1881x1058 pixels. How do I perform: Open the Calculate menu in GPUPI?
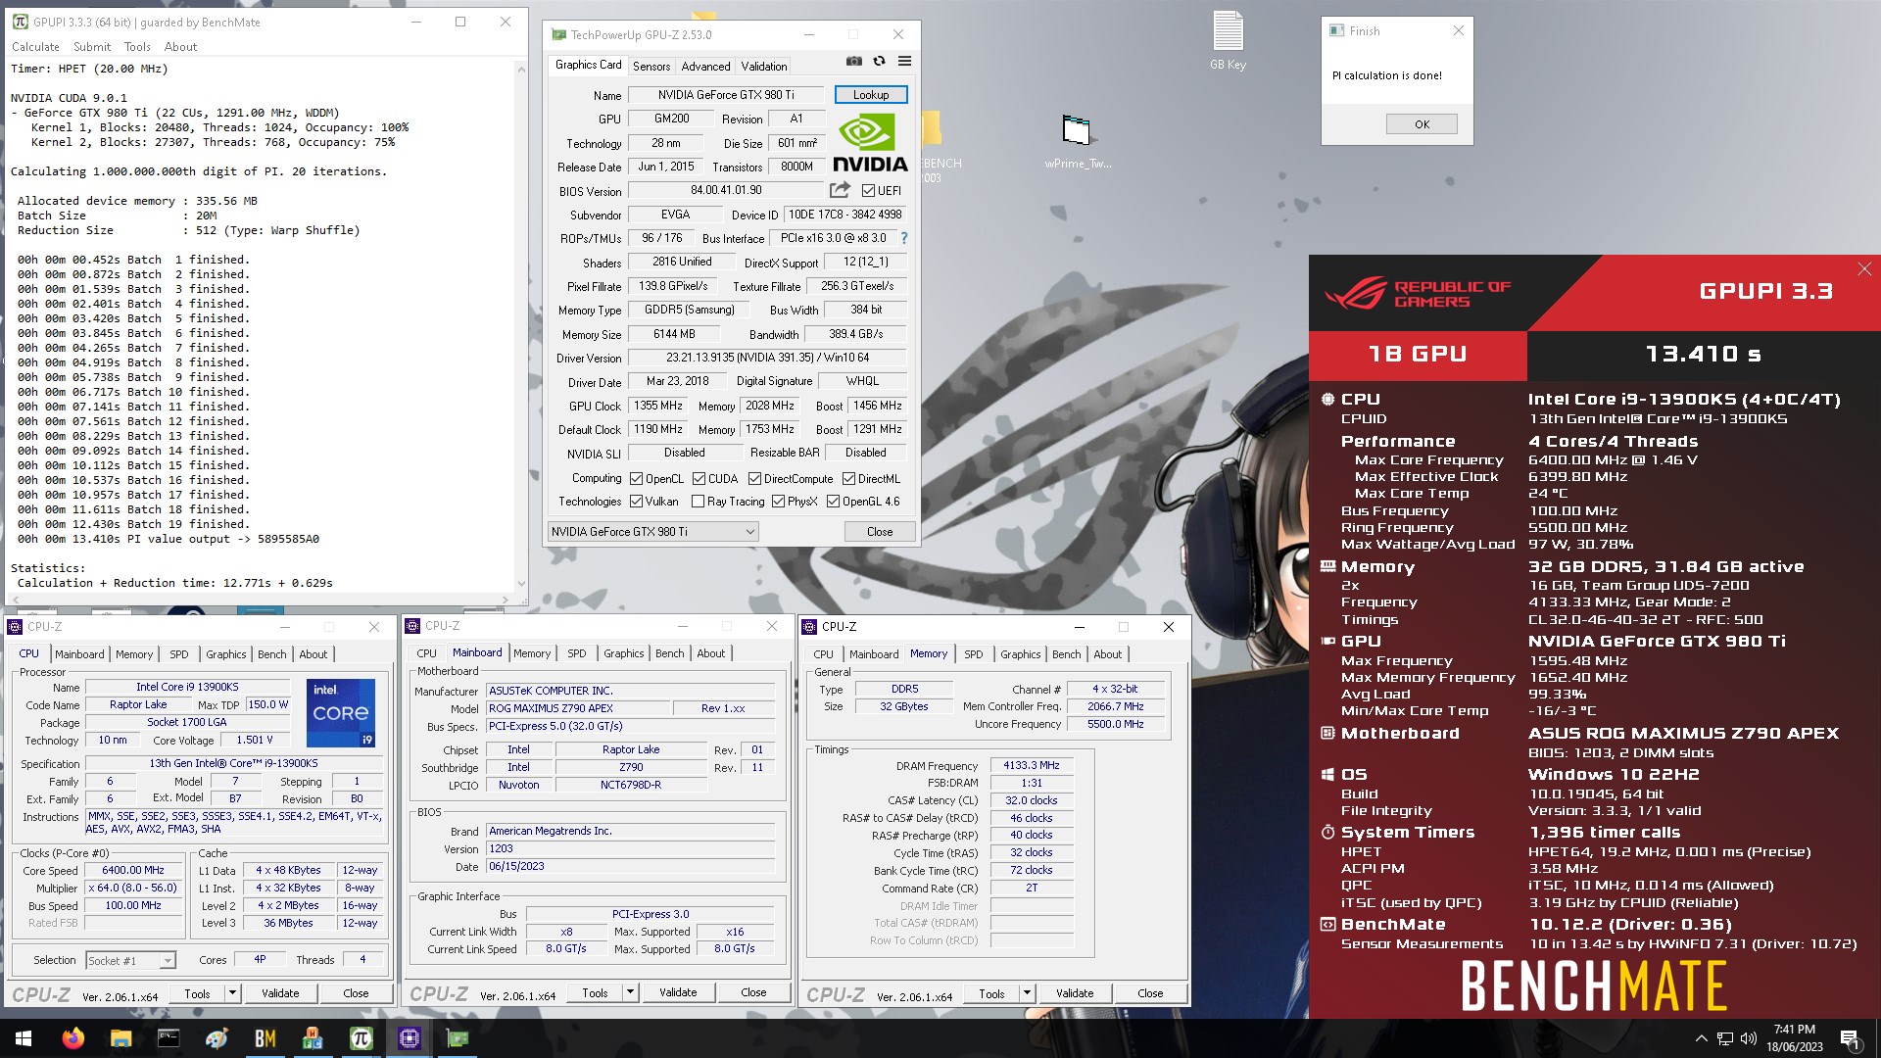click(x=35, y=47)
